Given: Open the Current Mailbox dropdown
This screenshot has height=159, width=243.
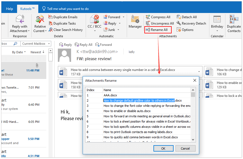Looking at the screenshot, I should pos(36,43).
